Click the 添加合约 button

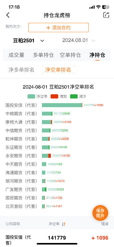(x=59, y=27)
